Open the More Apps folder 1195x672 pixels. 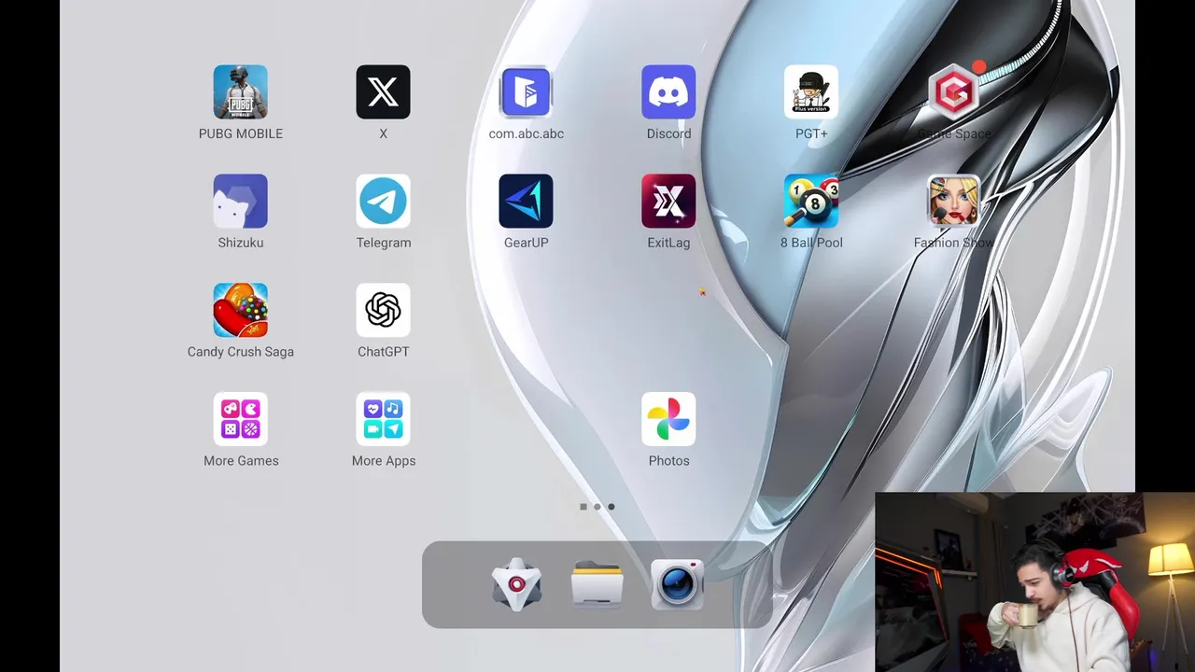coord(383,419)
